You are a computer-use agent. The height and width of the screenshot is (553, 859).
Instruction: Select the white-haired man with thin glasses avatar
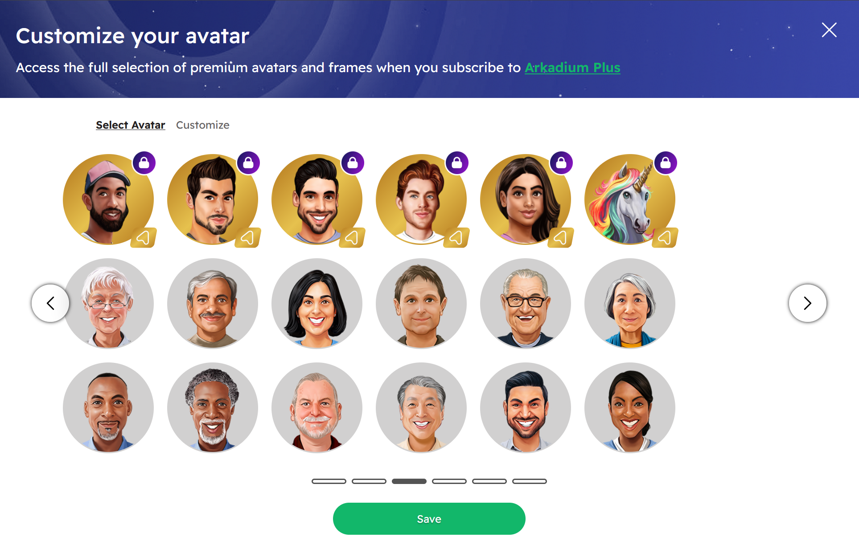tap(108, 304)
